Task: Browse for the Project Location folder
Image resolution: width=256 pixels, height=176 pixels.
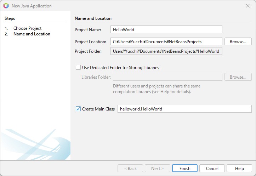Action: click(238, 42)
